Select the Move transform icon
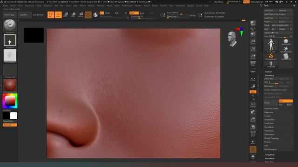The width and height of the screenshot is (298, 167). tap(66, 15)
